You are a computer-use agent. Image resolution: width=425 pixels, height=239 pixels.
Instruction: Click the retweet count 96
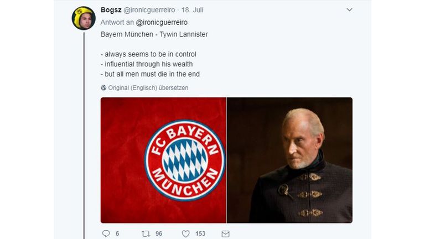[x=159, y=233]
